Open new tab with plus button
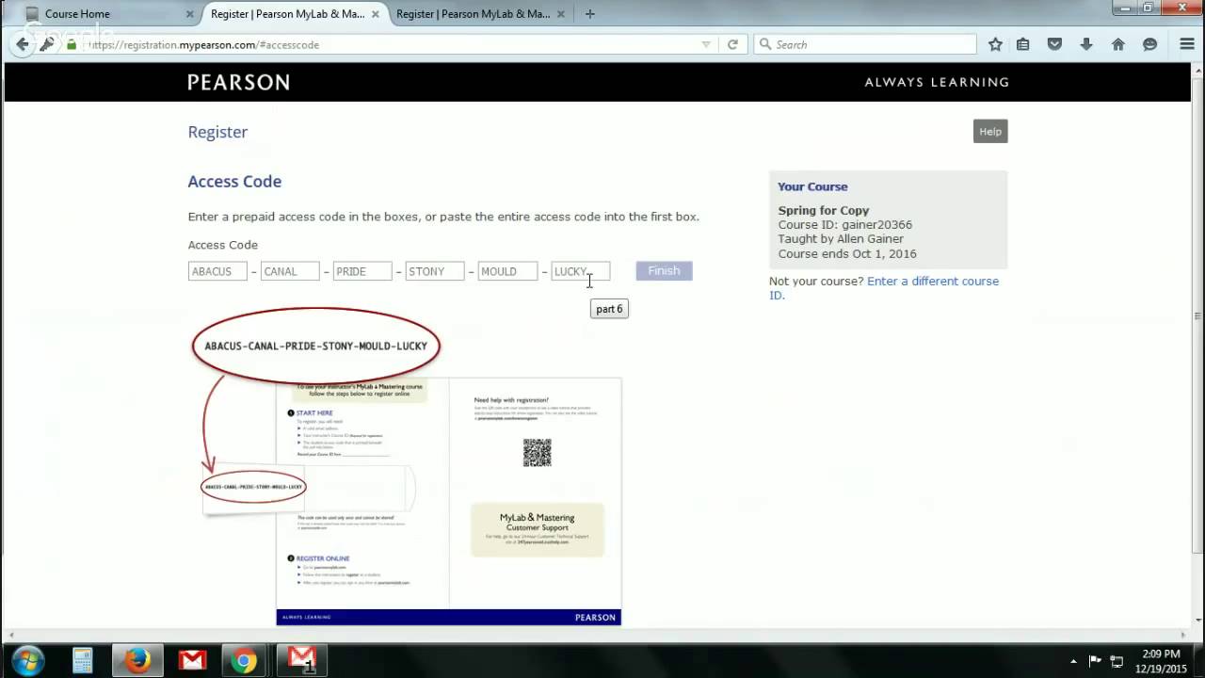Viewport: 1205px width, 678px height. [x=590, y=14]
